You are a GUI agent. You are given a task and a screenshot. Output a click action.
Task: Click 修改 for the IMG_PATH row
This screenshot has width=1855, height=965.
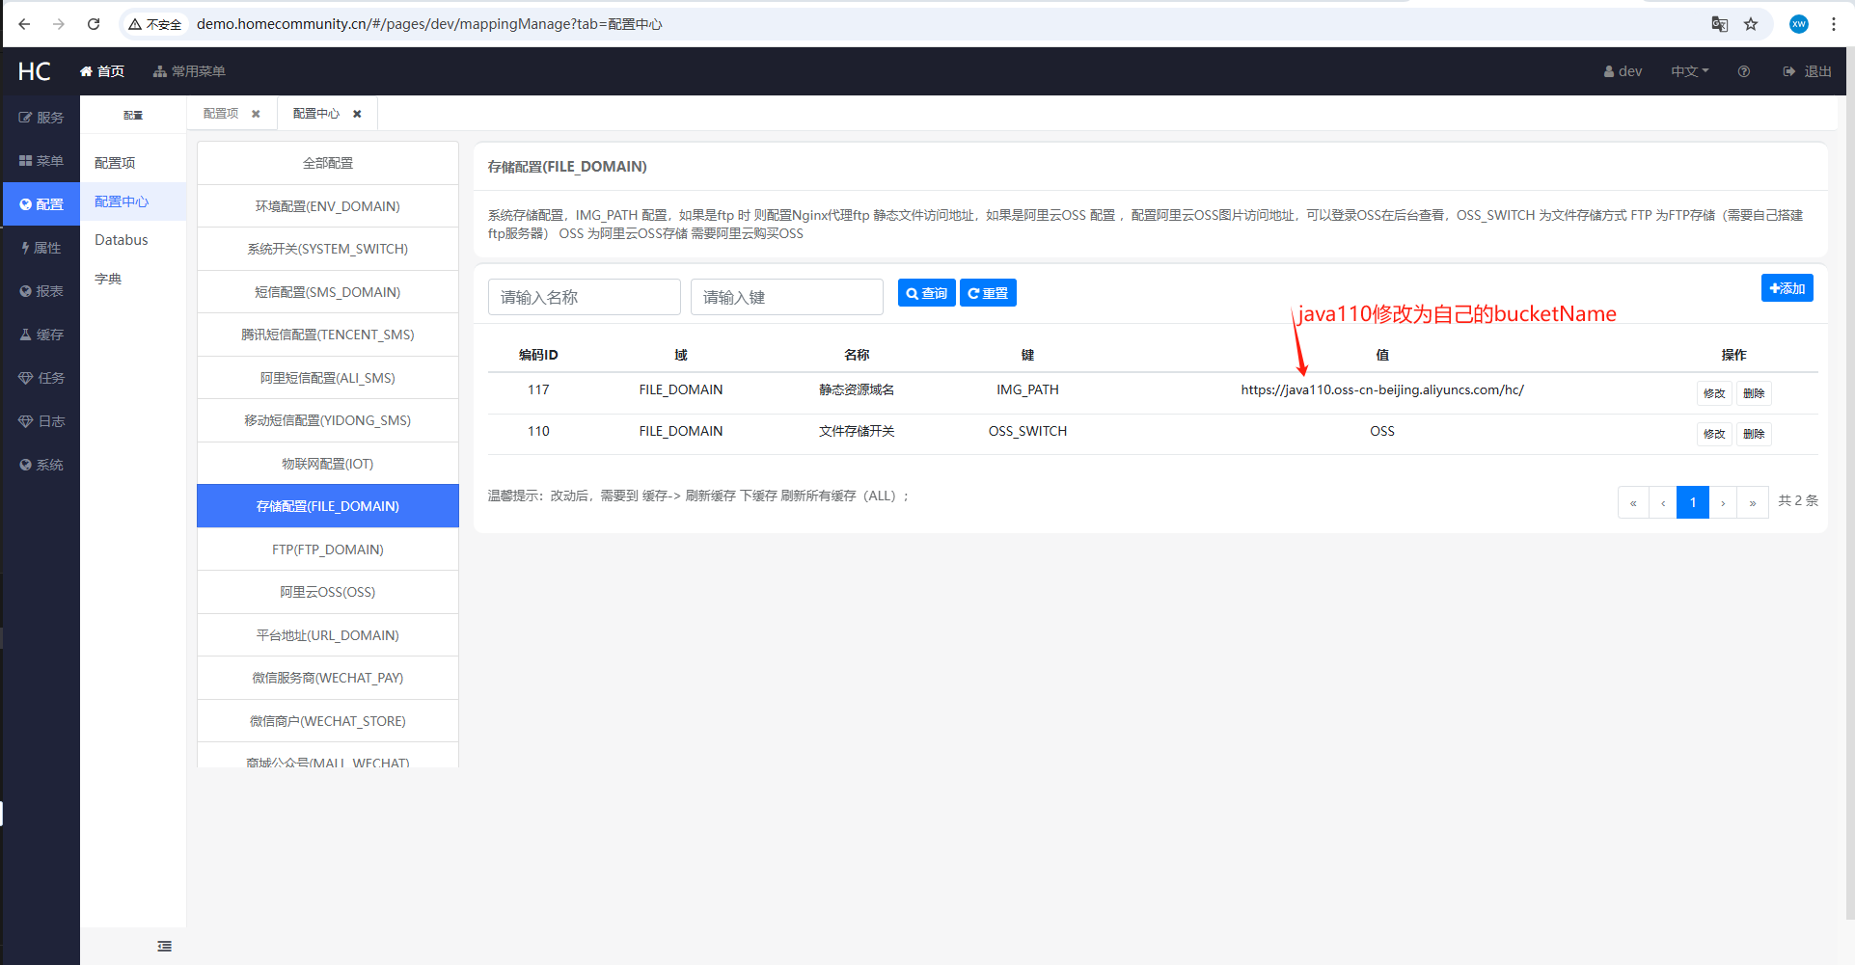pos(1713,393)
